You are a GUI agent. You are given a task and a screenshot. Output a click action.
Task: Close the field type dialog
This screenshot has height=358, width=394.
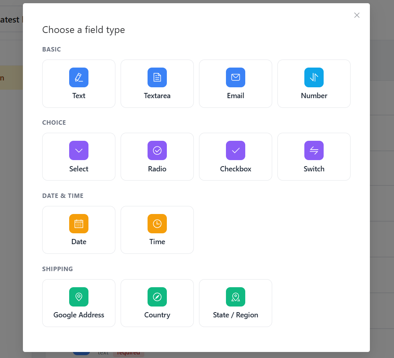coord(357,15)
